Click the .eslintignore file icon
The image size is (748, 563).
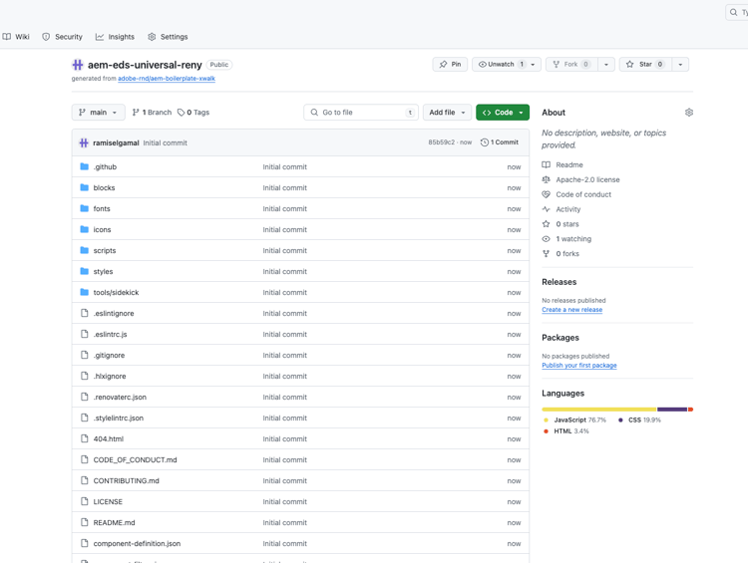coord(85,313)
